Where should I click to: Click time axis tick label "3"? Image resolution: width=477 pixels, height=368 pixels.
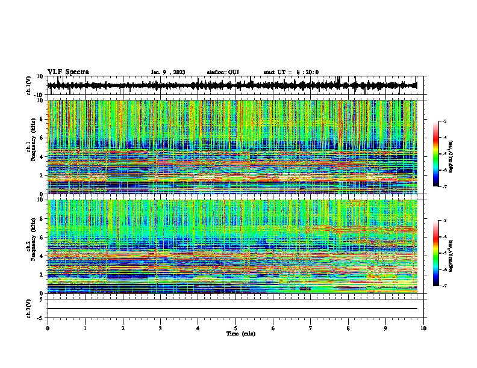click(x=160, y=328)
